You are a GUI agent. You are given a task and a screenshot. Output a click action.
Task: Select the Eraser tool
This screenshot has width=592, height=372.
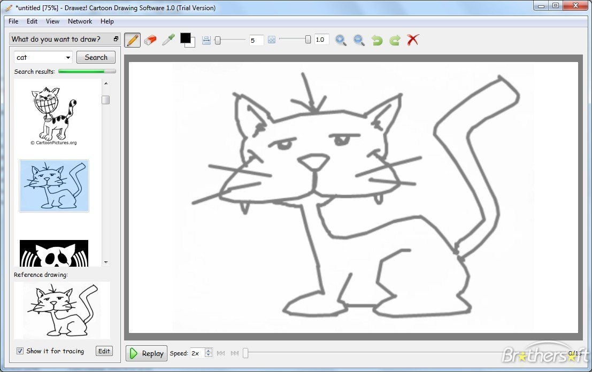click(150, 40)
